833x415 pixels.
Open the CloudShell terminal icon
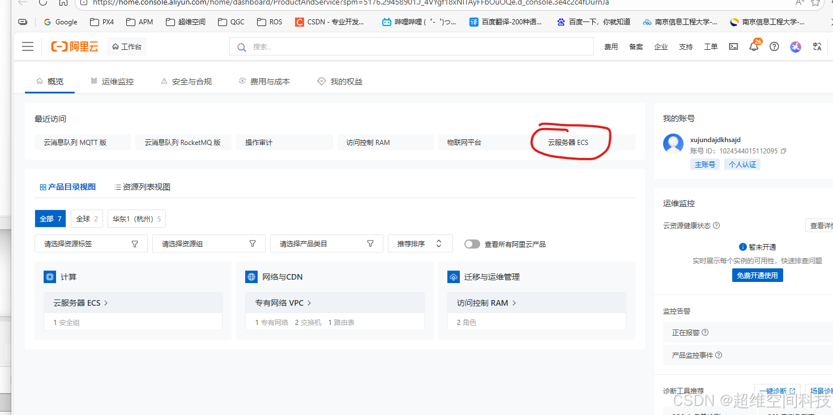click(x=733, y=46)
